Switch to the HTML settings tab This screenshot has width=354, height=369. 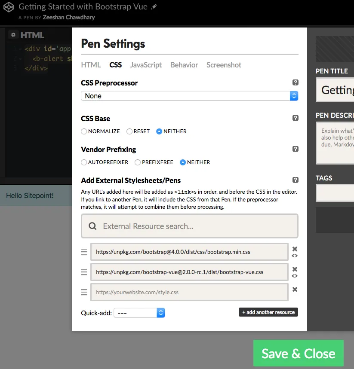pyautogui.click(x=91, y=65)
